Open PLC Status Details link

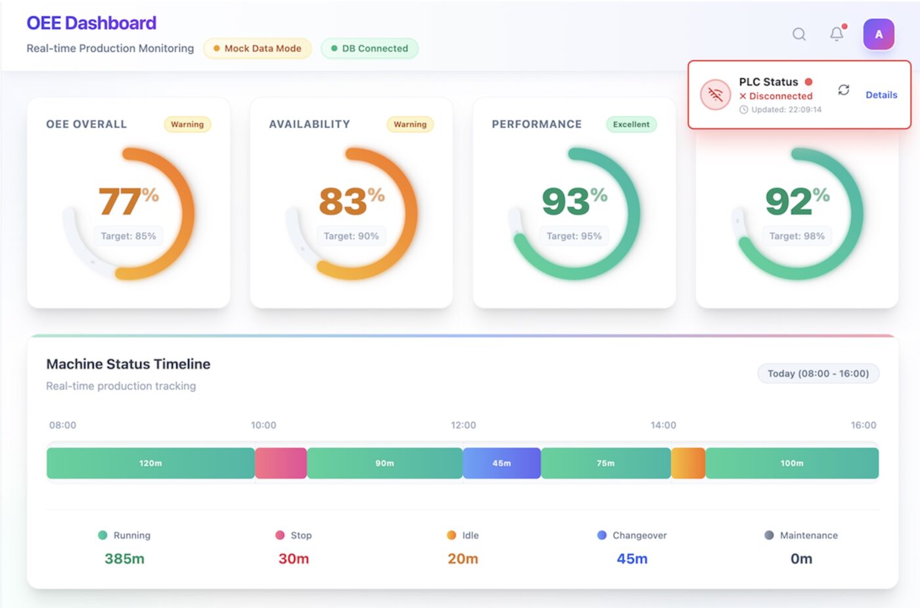point(881,95)
